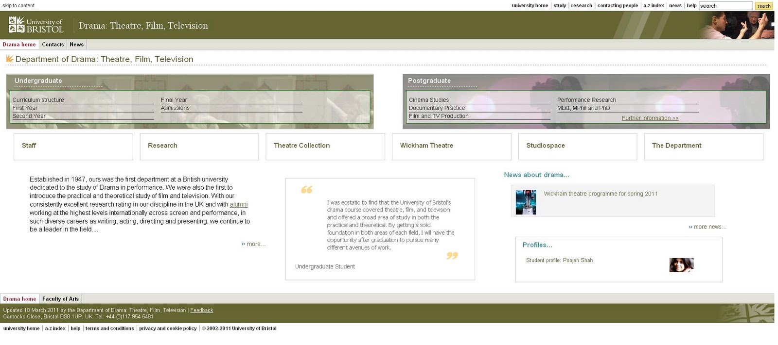The image size is (778, 345).
Task: Submit the yellow search button
Action: point(763,6)
